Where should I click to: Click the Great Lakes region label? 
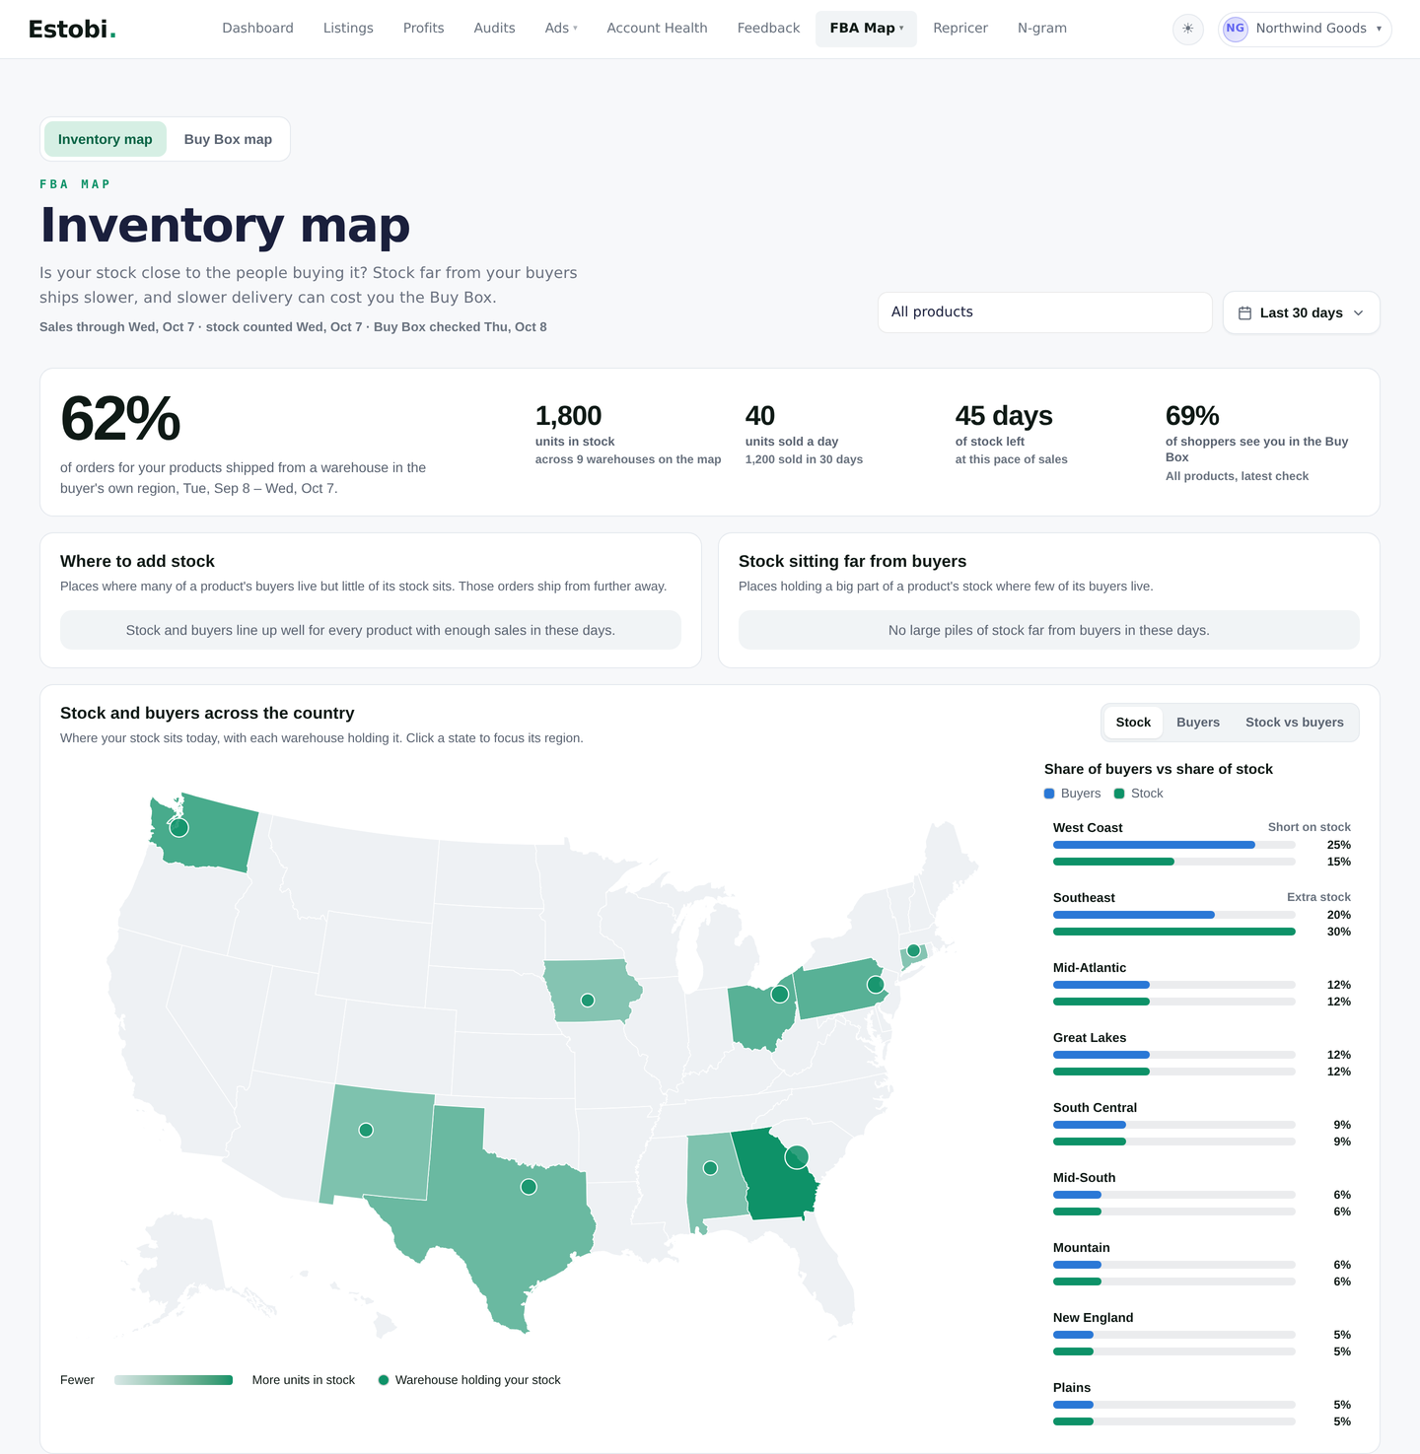coord(1090,1038)
